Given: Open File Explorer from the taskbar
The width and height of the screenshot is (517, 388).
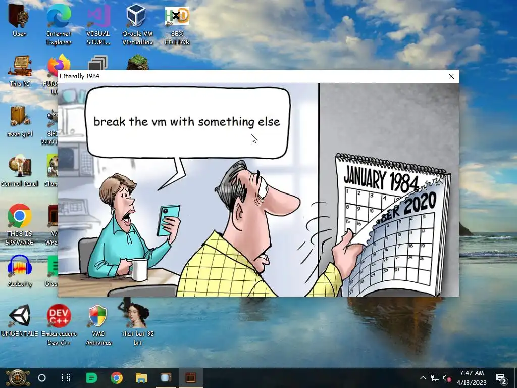Looking at the screenshot, I should click(141, 378).
